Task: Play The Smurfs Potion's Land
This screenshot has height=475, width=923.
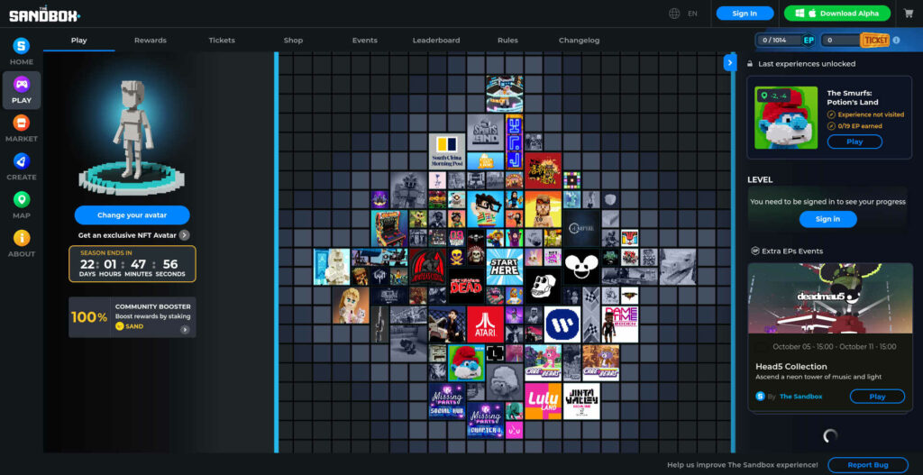Action: tap(854, 142)
